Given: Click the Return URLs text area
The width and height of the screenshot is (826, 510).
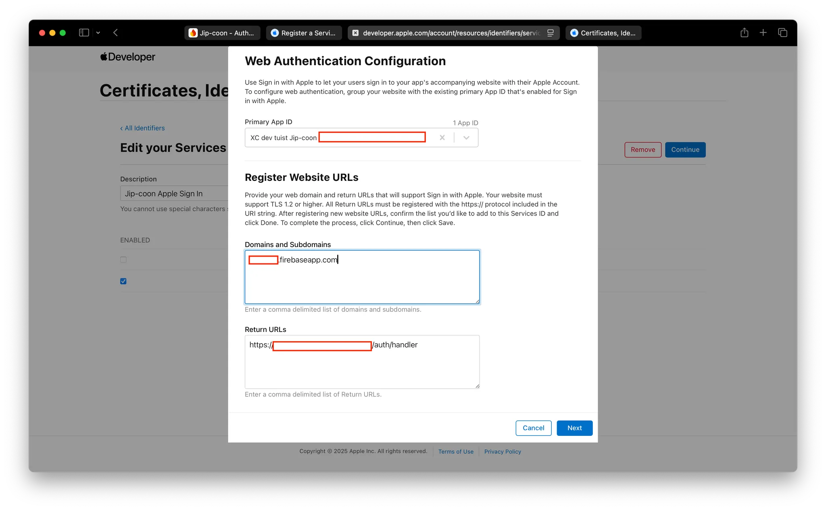Looking at the screenshot, I should pyautogui.click(x=362, y=367).
